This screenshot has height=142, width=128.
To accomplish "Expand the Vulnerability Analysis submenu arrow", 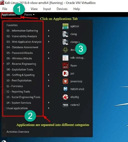I will click(x=49, y=36).
